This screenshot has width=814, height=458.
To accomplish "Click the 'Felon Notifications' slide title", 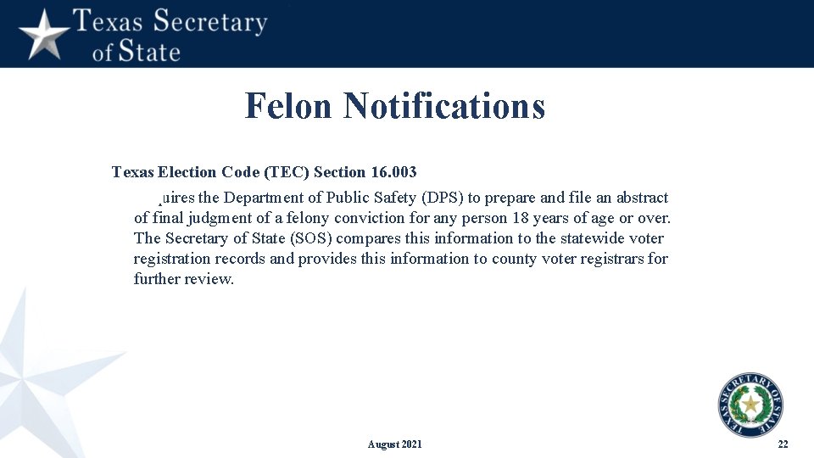I will pyautogui.click(x=395, y=105).
